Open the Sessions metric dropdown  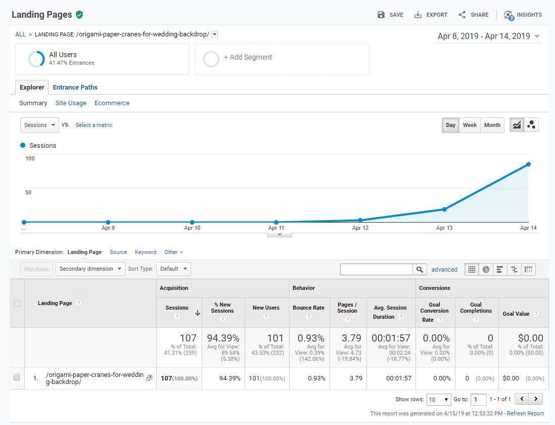pyautogui.click(x=39, y=125)
